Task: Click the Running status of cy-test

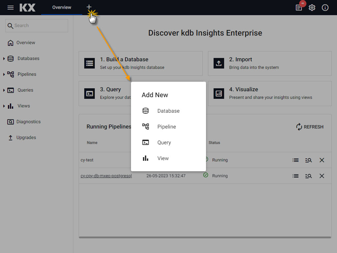Action: (x=220, y=160)
